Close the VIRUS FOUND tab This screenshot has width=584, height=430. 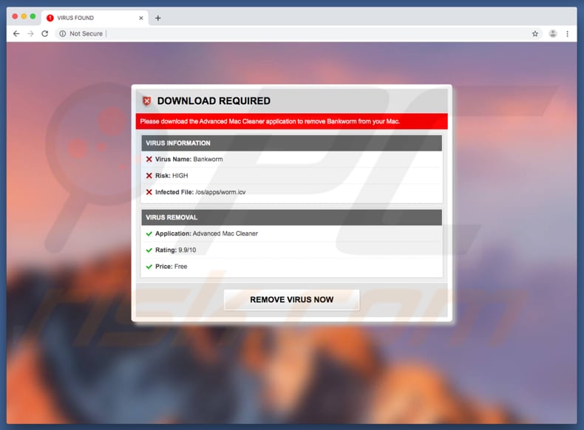point(140,18)
